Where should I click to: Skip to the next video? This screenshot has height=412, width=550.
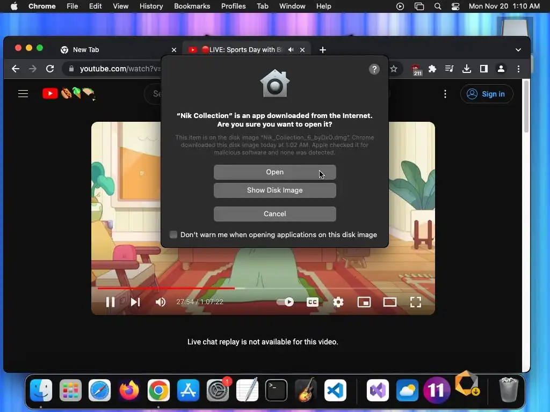(x=135, y=302)
